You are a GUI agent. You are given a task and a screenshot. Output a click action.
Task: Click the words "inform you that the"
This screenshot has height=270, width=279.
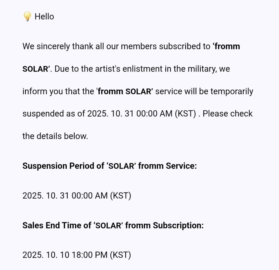(58, 91)
